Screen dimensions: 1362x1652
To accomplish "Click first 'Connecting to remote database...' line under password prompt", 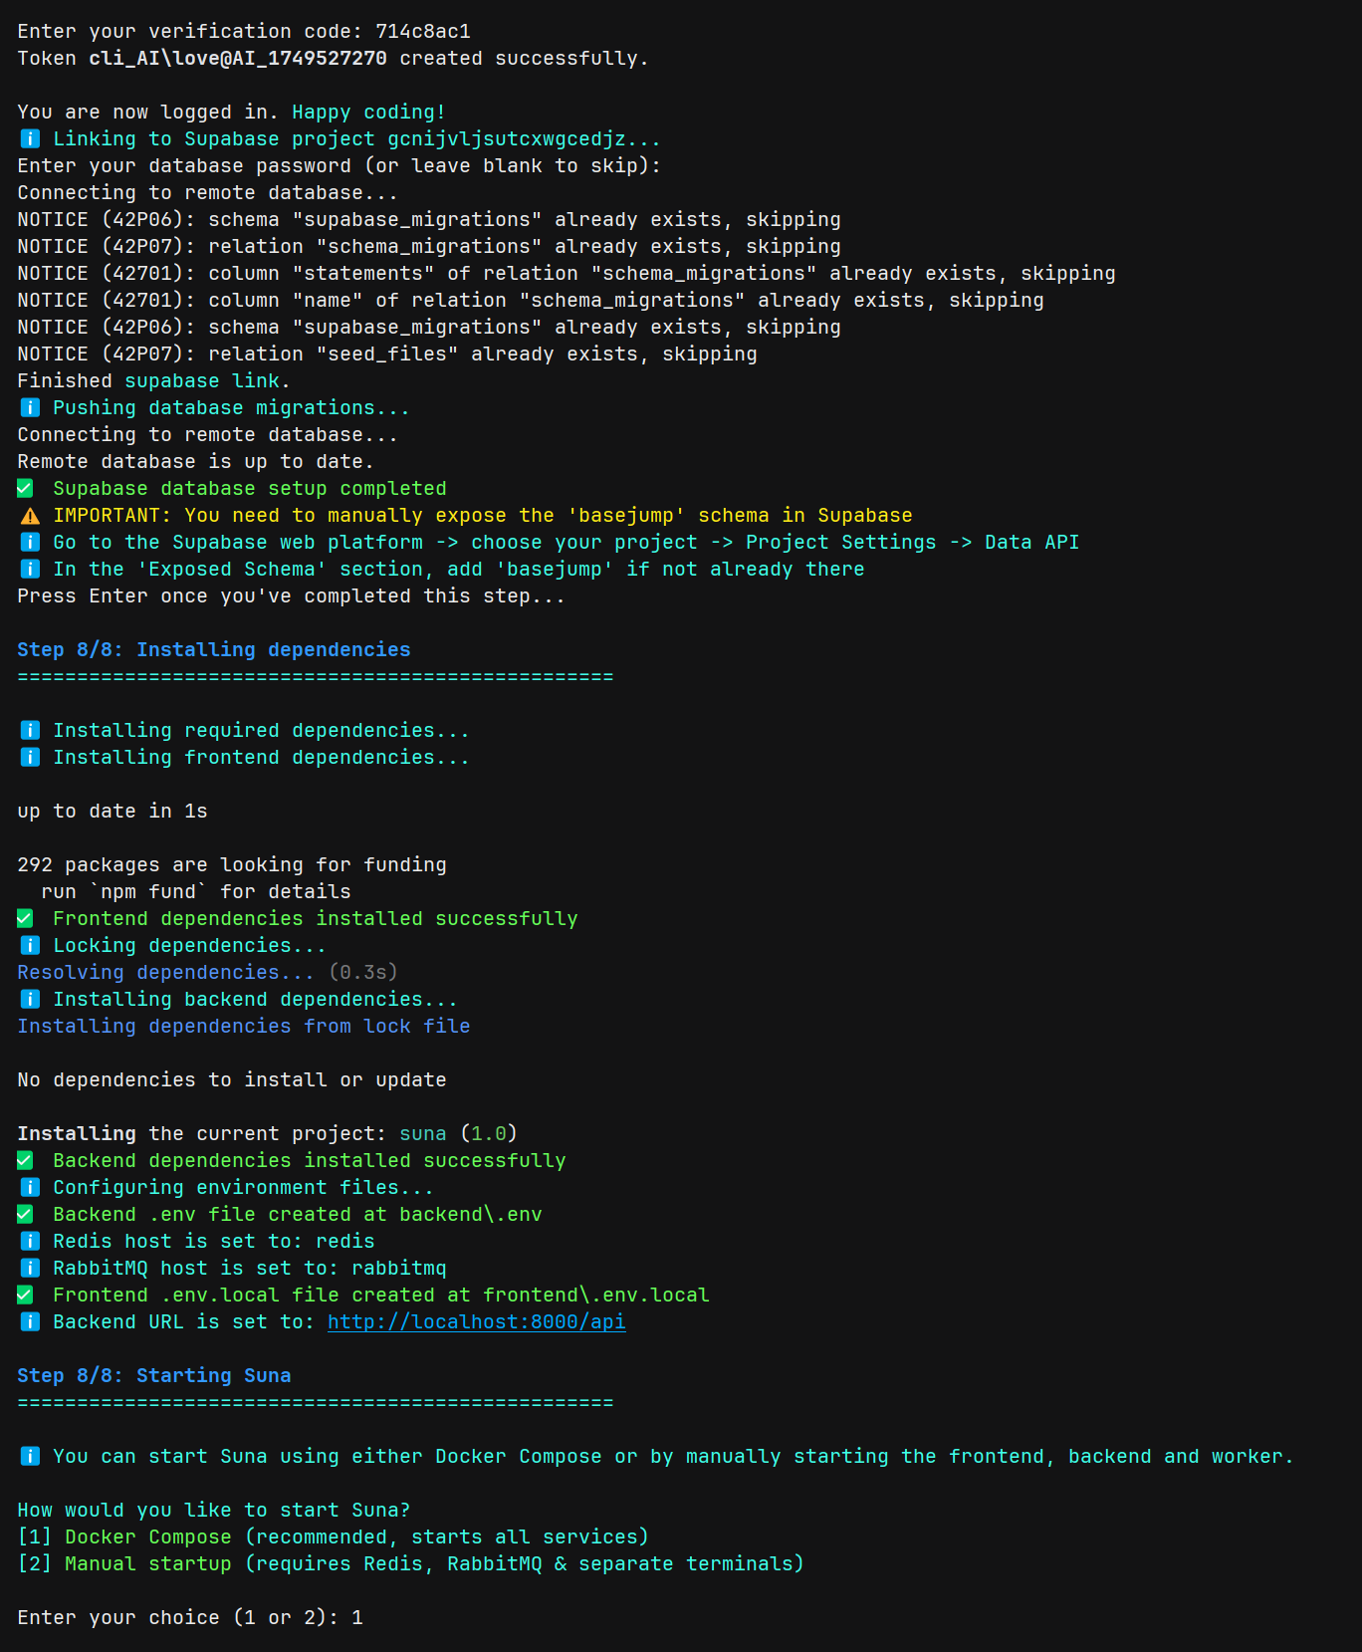I will (x=208, y=192).
